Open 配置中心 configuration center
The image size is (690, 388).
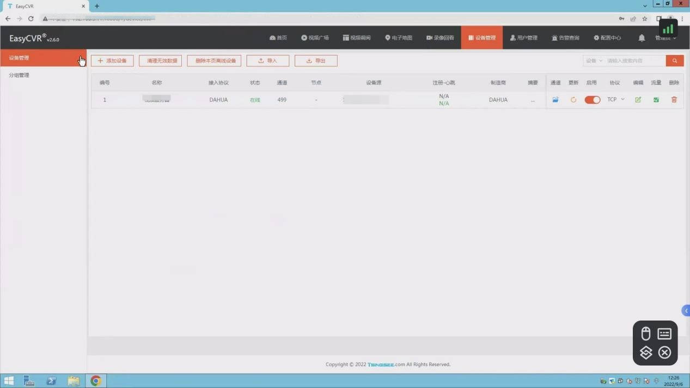(x=607, y=38)
